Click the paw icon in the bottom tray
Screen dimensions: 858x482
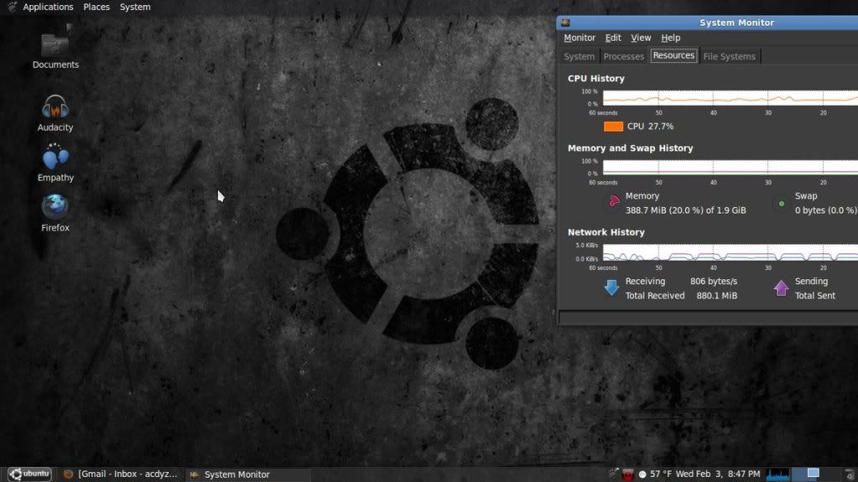tap(613, 473)
